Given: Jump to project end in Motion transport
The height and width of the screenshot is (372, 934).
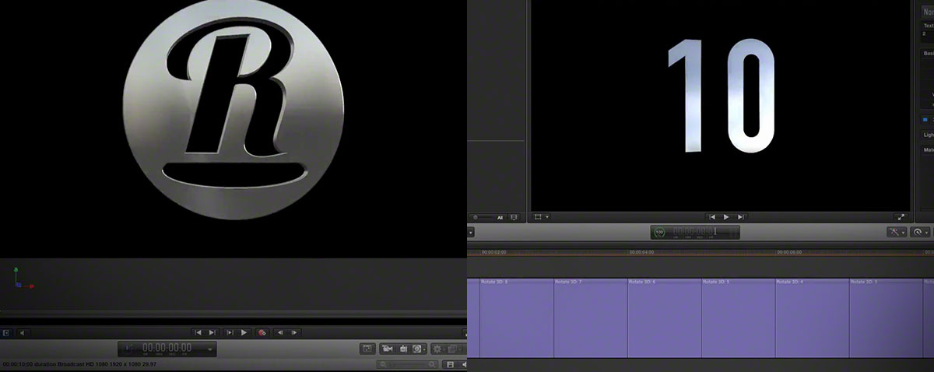Looking at the screenshot, I should tap(212, 332).
